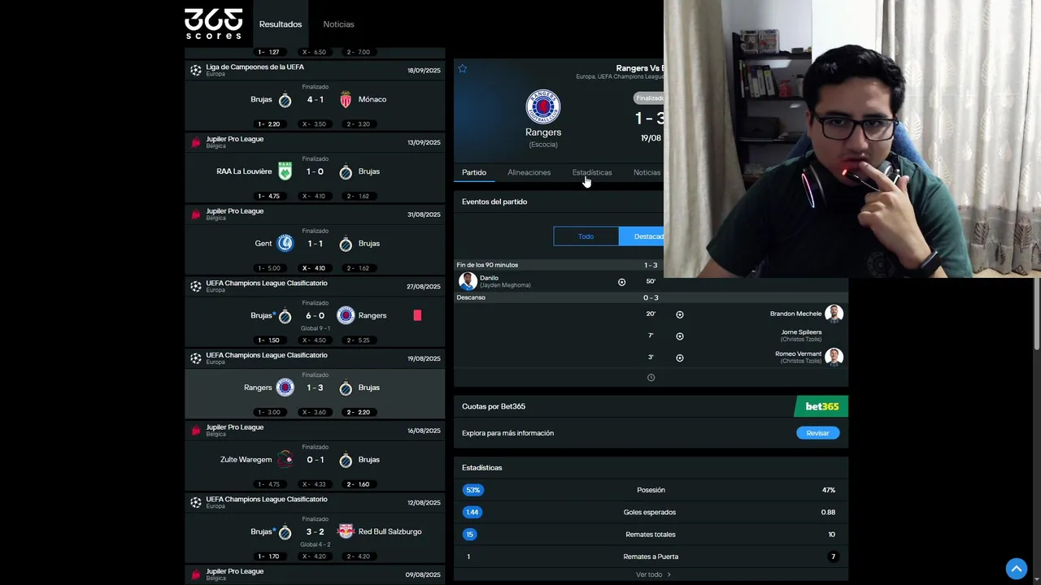
Task: Switch to the Noticias top tab
Action: [x=338, y=24]
